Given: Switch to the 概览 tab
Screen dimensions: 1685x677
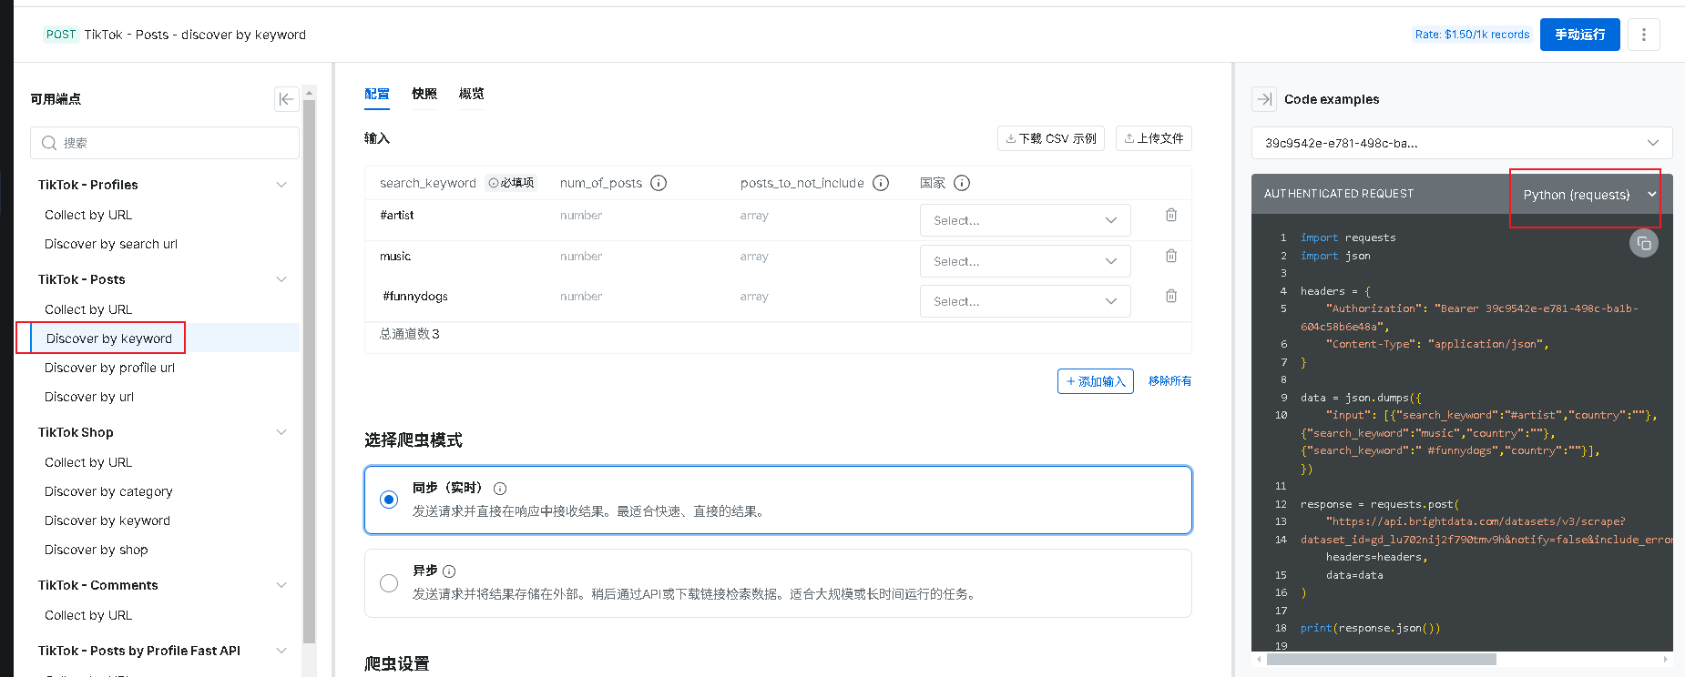Looking at the screenshot, I should tap(472, 94).
